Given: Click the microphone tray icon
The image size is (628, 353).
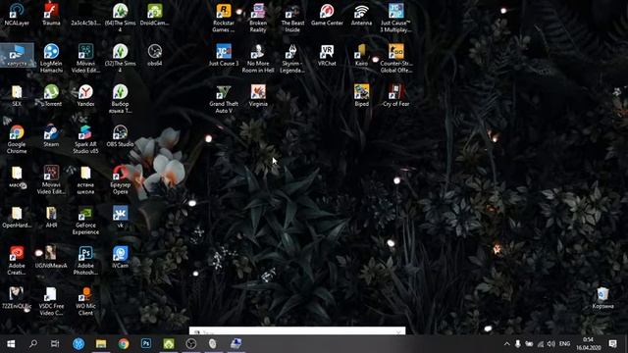Looking at the screenshot, I should [x=518, y=344].
